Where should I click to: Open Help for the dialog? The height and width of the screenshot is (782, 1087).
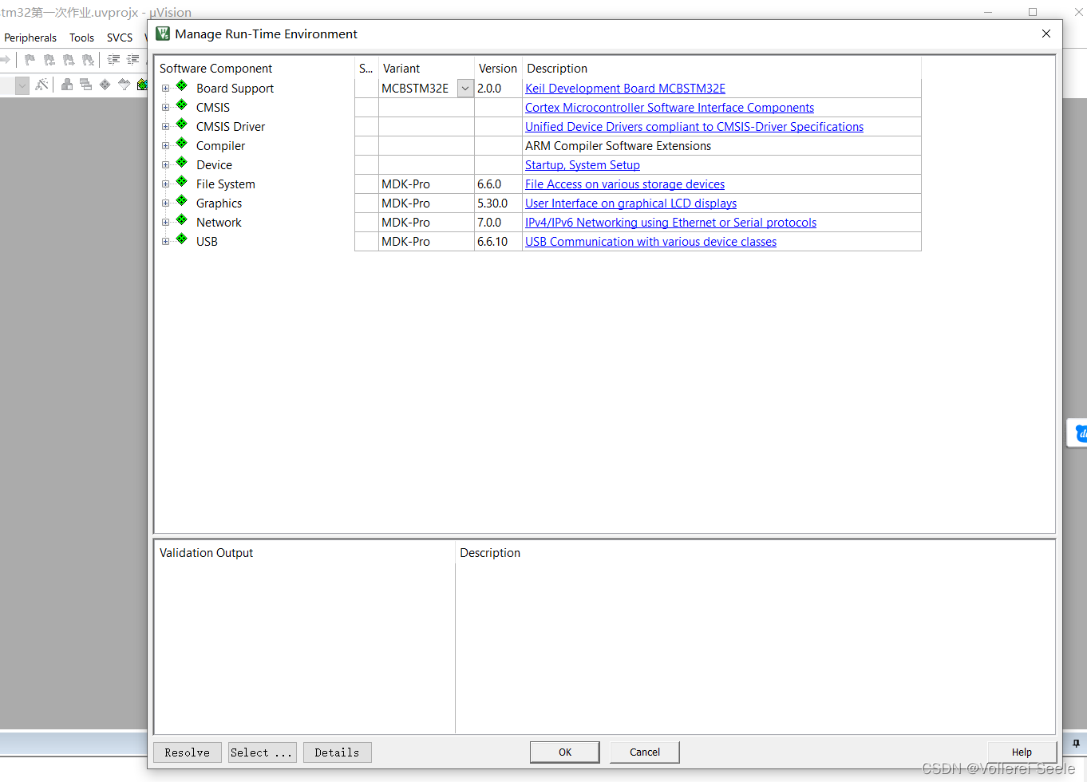(1022, 752)
